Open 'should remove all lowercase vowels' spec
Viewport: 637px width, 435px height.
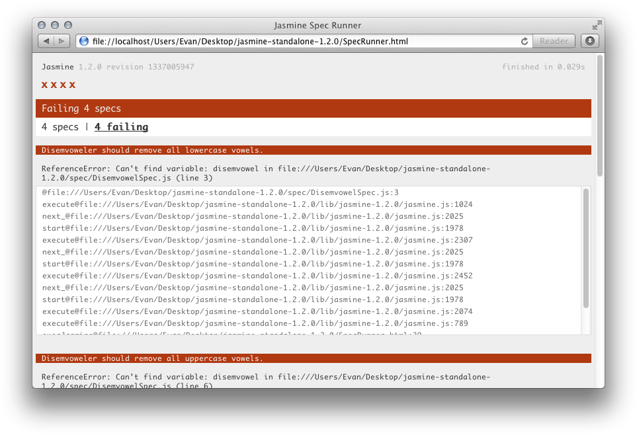tap(314, 150)
